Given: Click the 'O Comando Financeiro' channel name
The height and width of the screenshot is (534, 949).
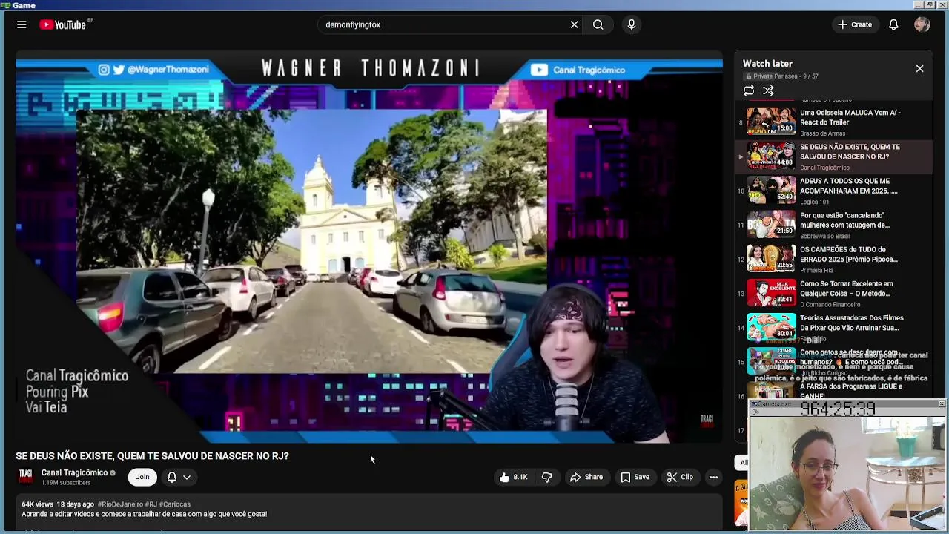Looking at the screenshot, I should [x=830, y=304].
